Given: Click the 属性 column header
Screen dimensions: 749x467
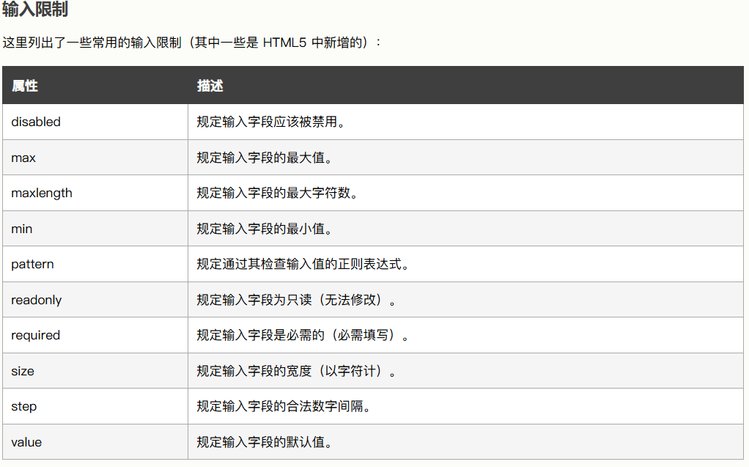Looking at the screenshot, I should pyautogui.click(x=25, y=86).
